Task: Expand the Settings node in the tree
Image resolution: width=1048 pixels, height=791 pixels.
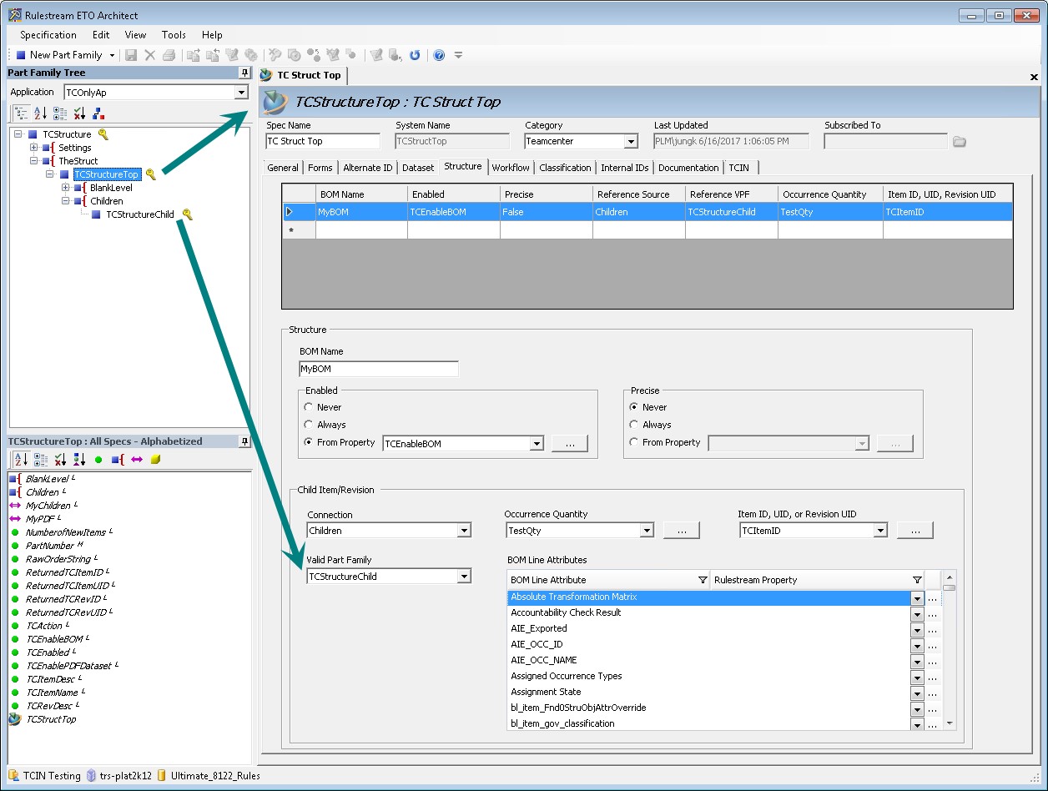Action: (x=35, y=147)
